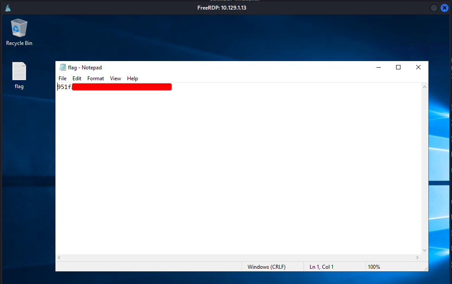Click the Notepad icon in title bar

[x=62, y=67]
